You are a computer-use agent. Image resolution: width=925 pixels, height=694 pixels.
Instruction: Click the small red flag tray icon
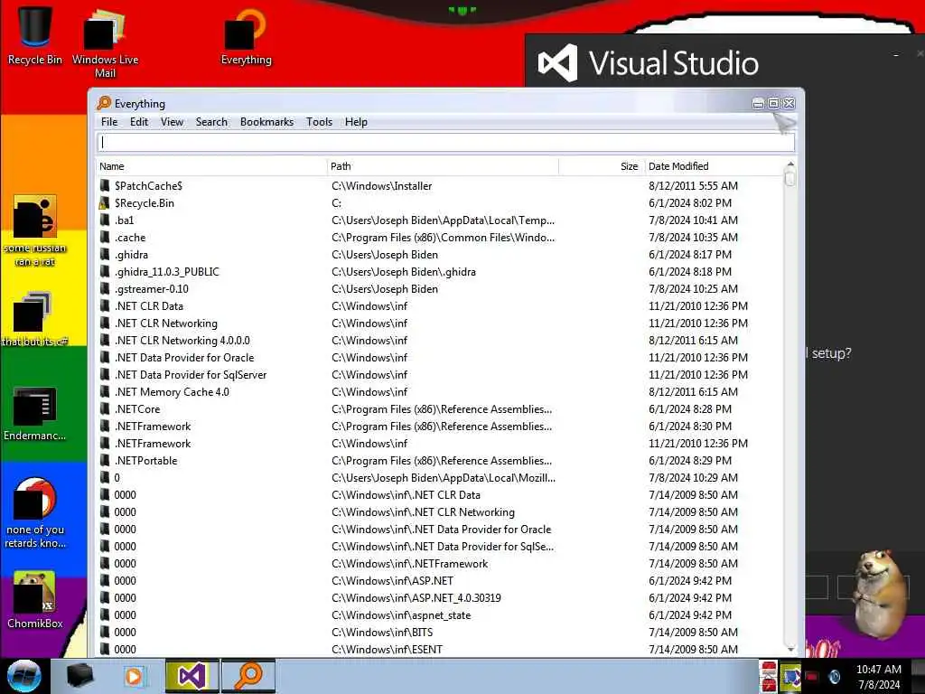812,676
